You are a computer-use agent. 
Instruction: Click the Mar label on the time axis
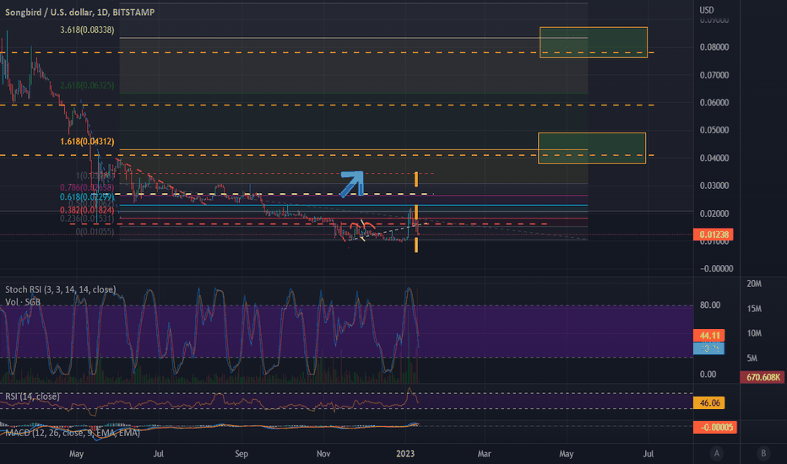pyautogui.click(x=484, y=454)
